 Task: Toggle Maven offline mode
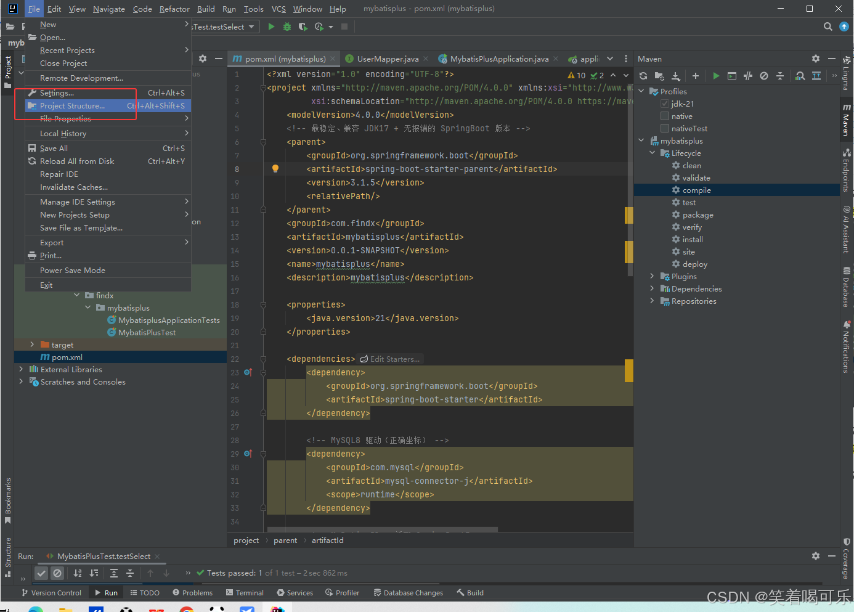tap(748, 76)
